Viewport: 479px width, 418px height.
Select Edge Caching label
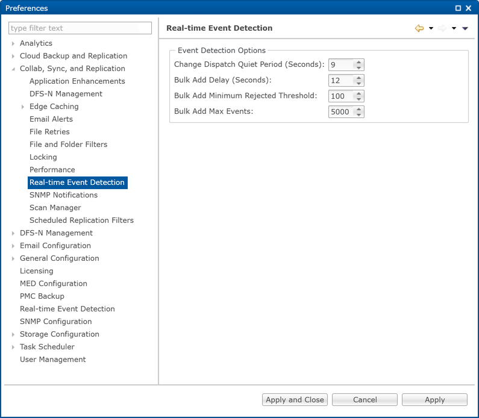point(54,107)
